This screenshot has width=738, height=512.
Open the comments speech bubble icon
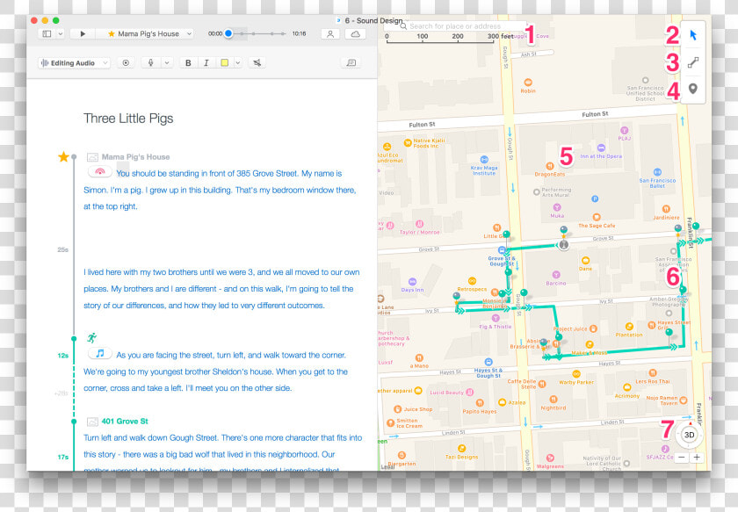(351, 62)
